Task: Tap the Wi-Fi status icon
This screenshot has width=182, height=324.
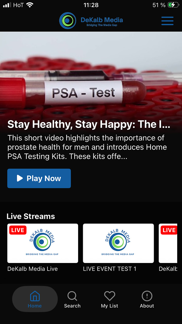Action: click(x=30, y=5)
